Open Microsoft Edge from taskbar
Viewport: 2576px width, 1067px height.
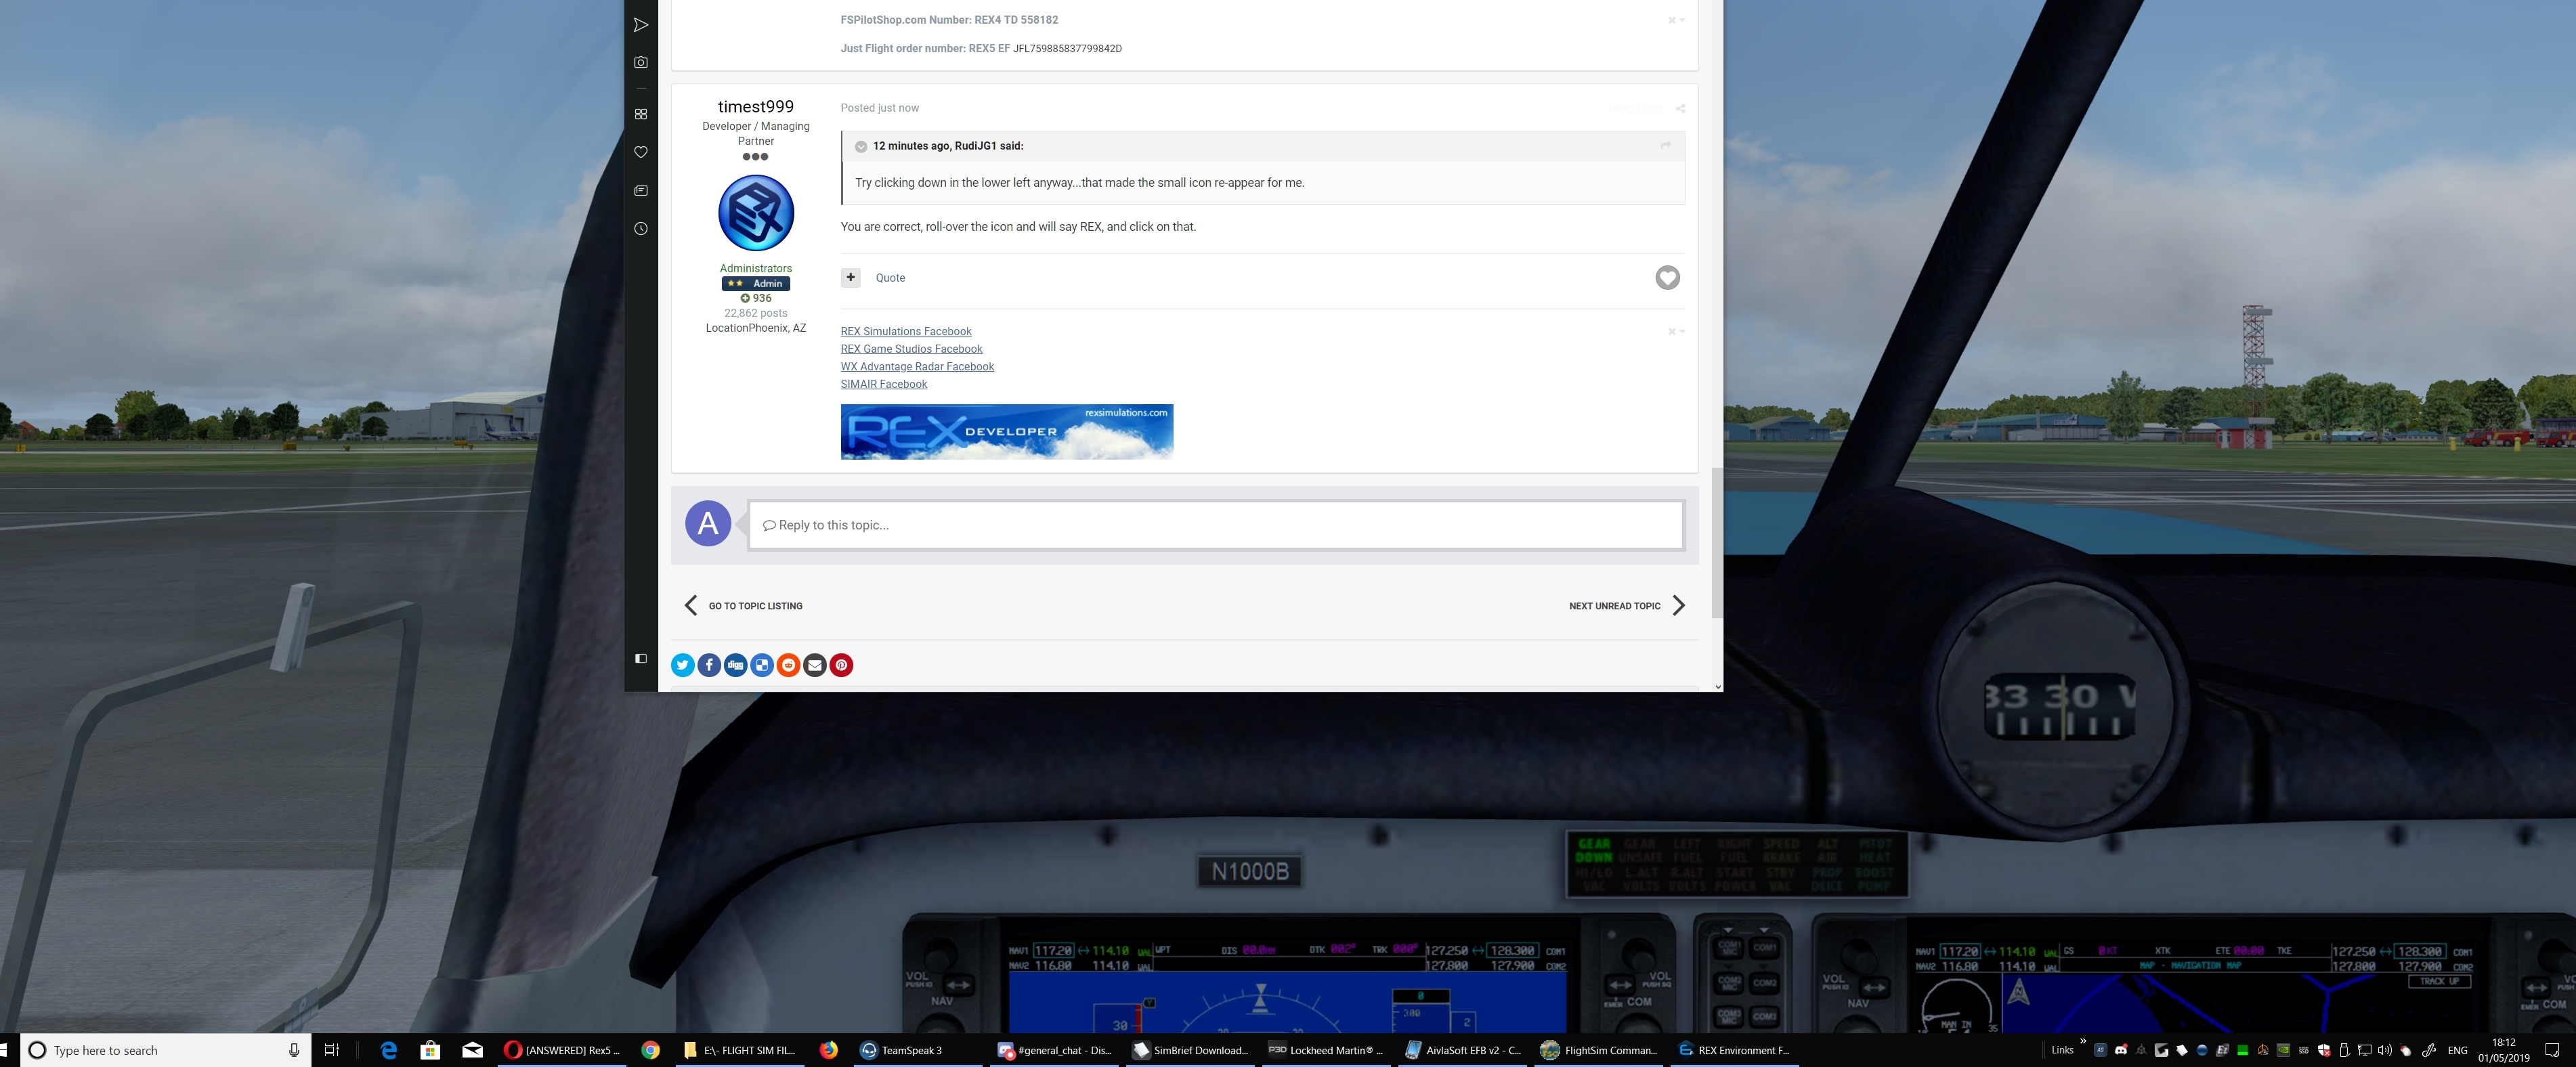389,1050
